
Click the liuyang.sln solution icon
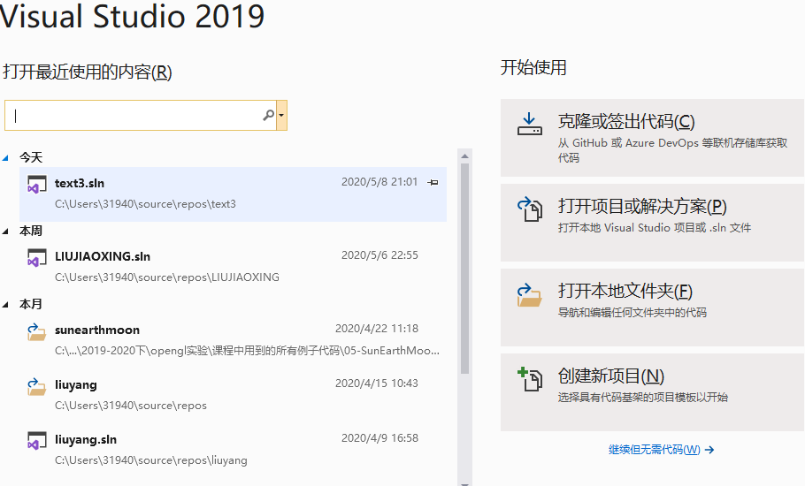36,441
